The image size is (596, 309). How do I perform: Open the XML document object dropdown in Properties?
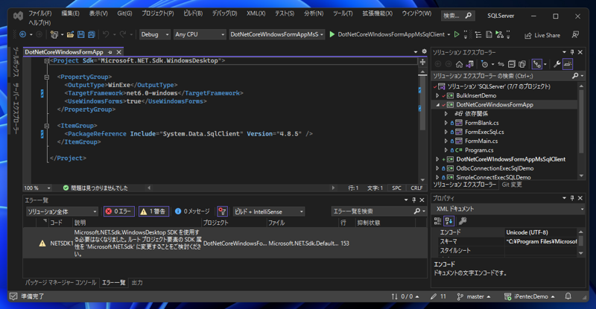509,209
